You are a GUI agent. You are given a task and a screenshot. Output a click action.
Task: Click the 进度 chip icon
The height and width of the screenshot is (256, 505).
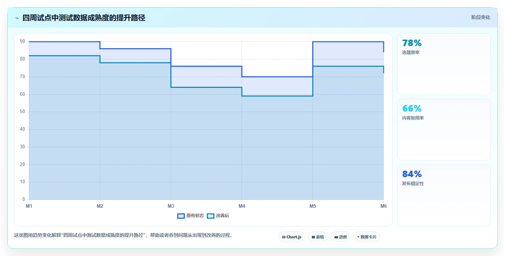(x=336, y=237)
